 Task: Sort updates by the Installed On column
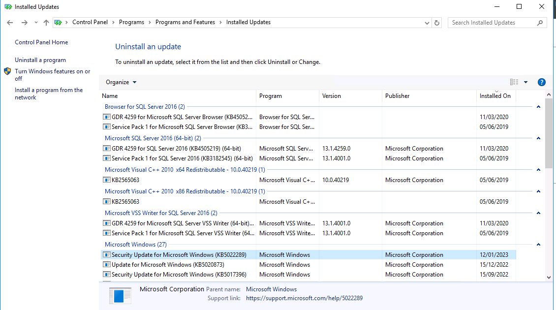[x=495, y=96]
